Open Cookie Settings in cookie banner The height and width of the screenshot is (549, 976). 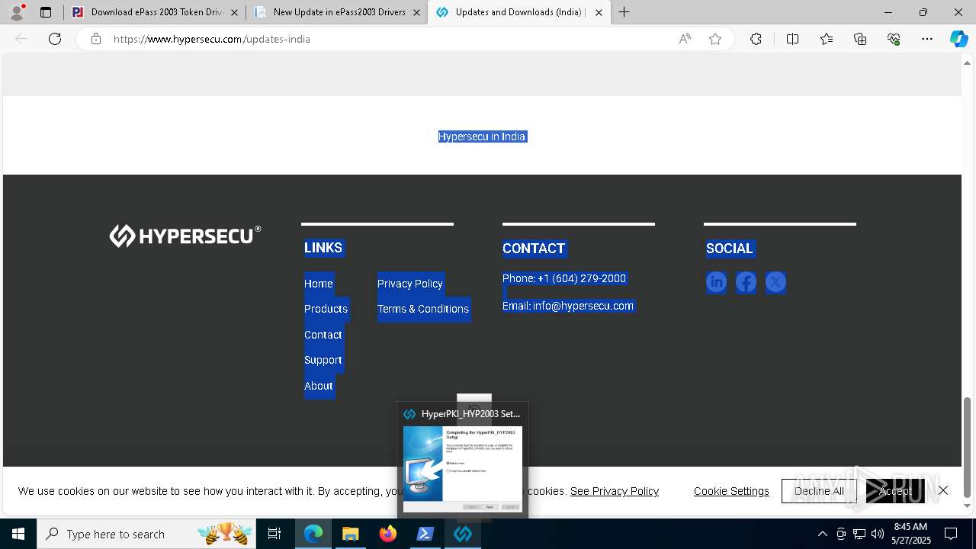(731, 491)
